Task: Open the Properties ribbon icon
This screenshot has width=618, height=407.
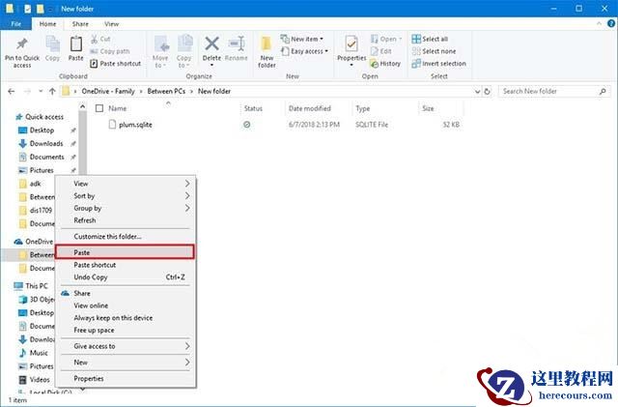Action: pyautogui.click(x=351, y=44)
